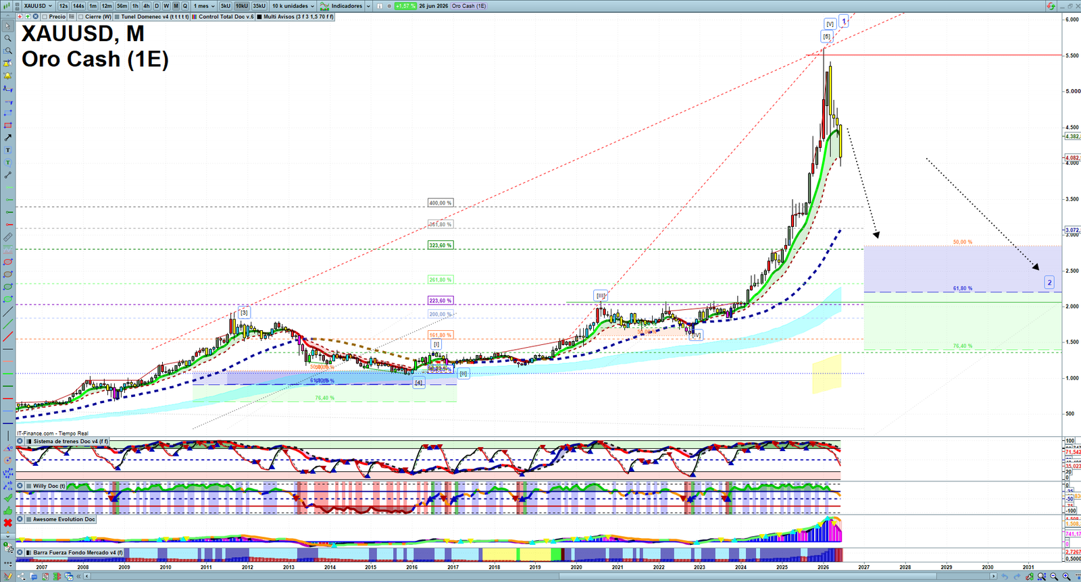The image size is (1081, 582).
Task: Click the red X delete-drawings icon
Action: coord(8,523)
